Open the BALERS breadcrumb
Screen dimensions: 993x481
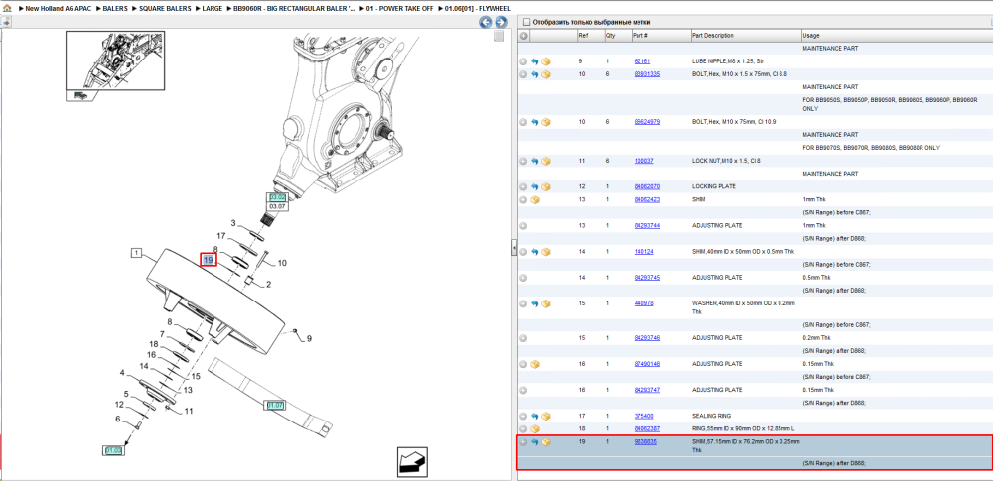click(115, 10)
